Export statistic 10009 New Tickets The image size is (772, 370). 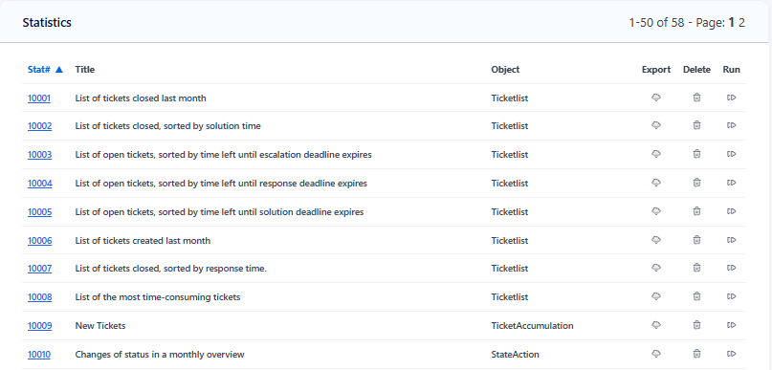[x=656, y=325]
